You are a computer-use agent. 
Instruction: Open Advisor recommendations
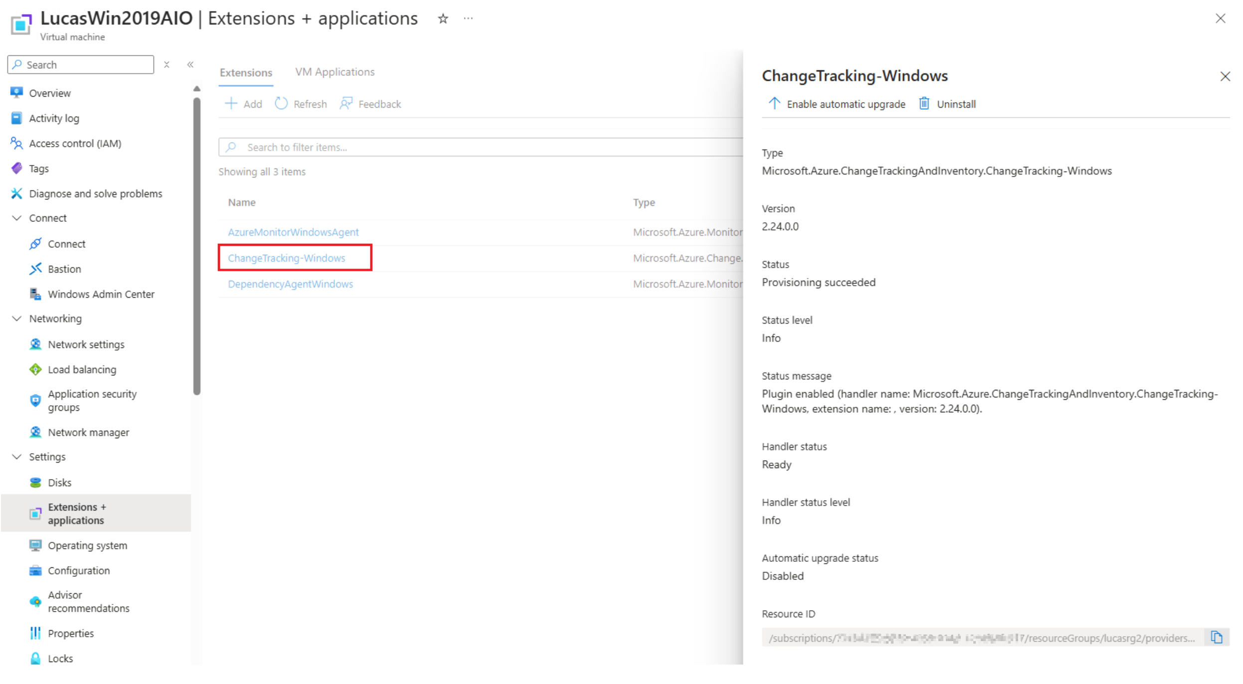88,601
